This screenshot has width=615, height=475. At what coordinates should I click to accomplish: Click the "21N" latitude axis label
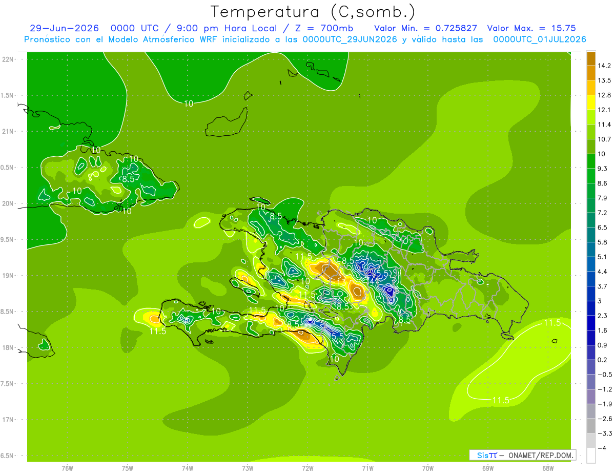8,132
